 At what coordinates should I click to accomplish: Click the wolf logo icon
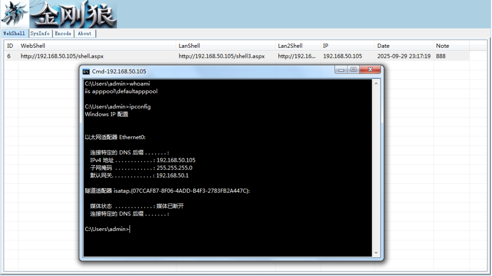tap(15, 14)
